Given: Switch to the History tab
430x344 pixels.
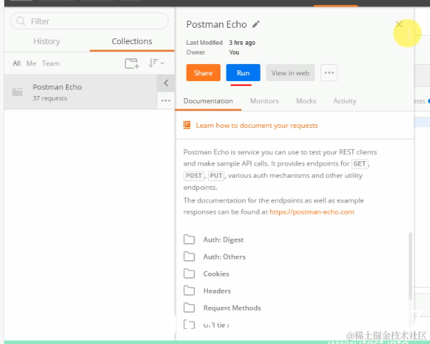Looking at the screenshot, I should [x=46, y=41].
